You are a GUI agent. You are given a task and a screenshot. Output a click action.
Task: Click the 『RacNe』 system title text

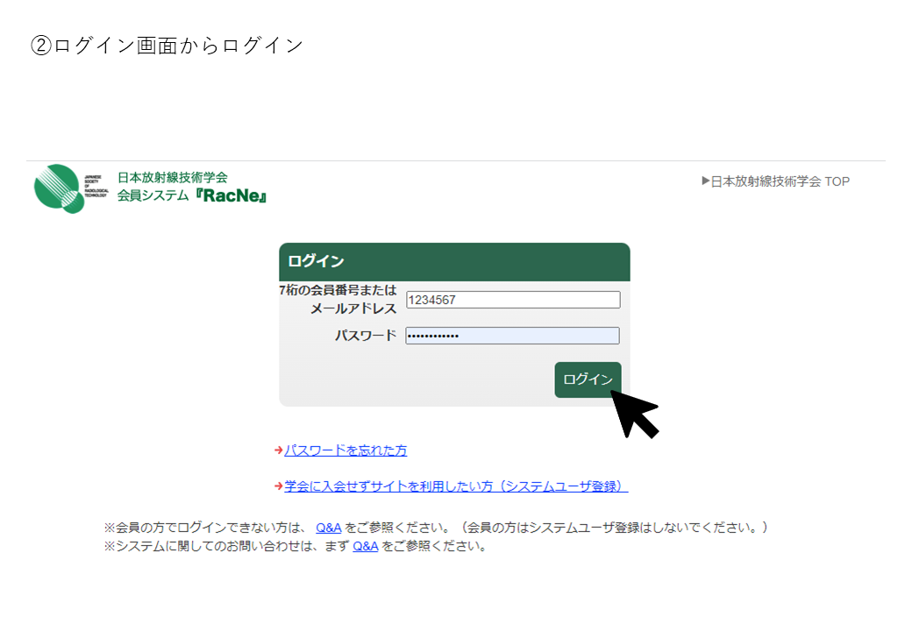tap(232, 195)
